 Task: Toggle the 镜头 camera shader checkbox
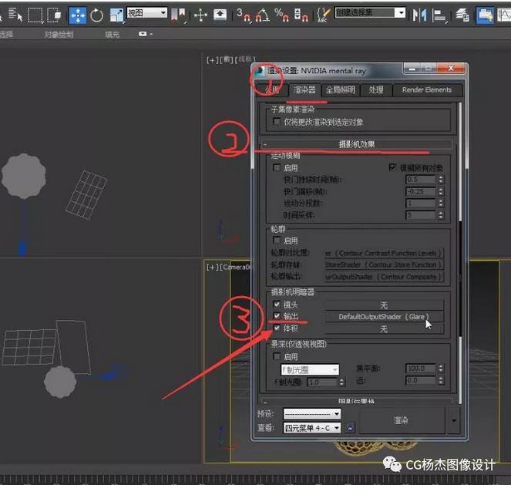(277, 304)
